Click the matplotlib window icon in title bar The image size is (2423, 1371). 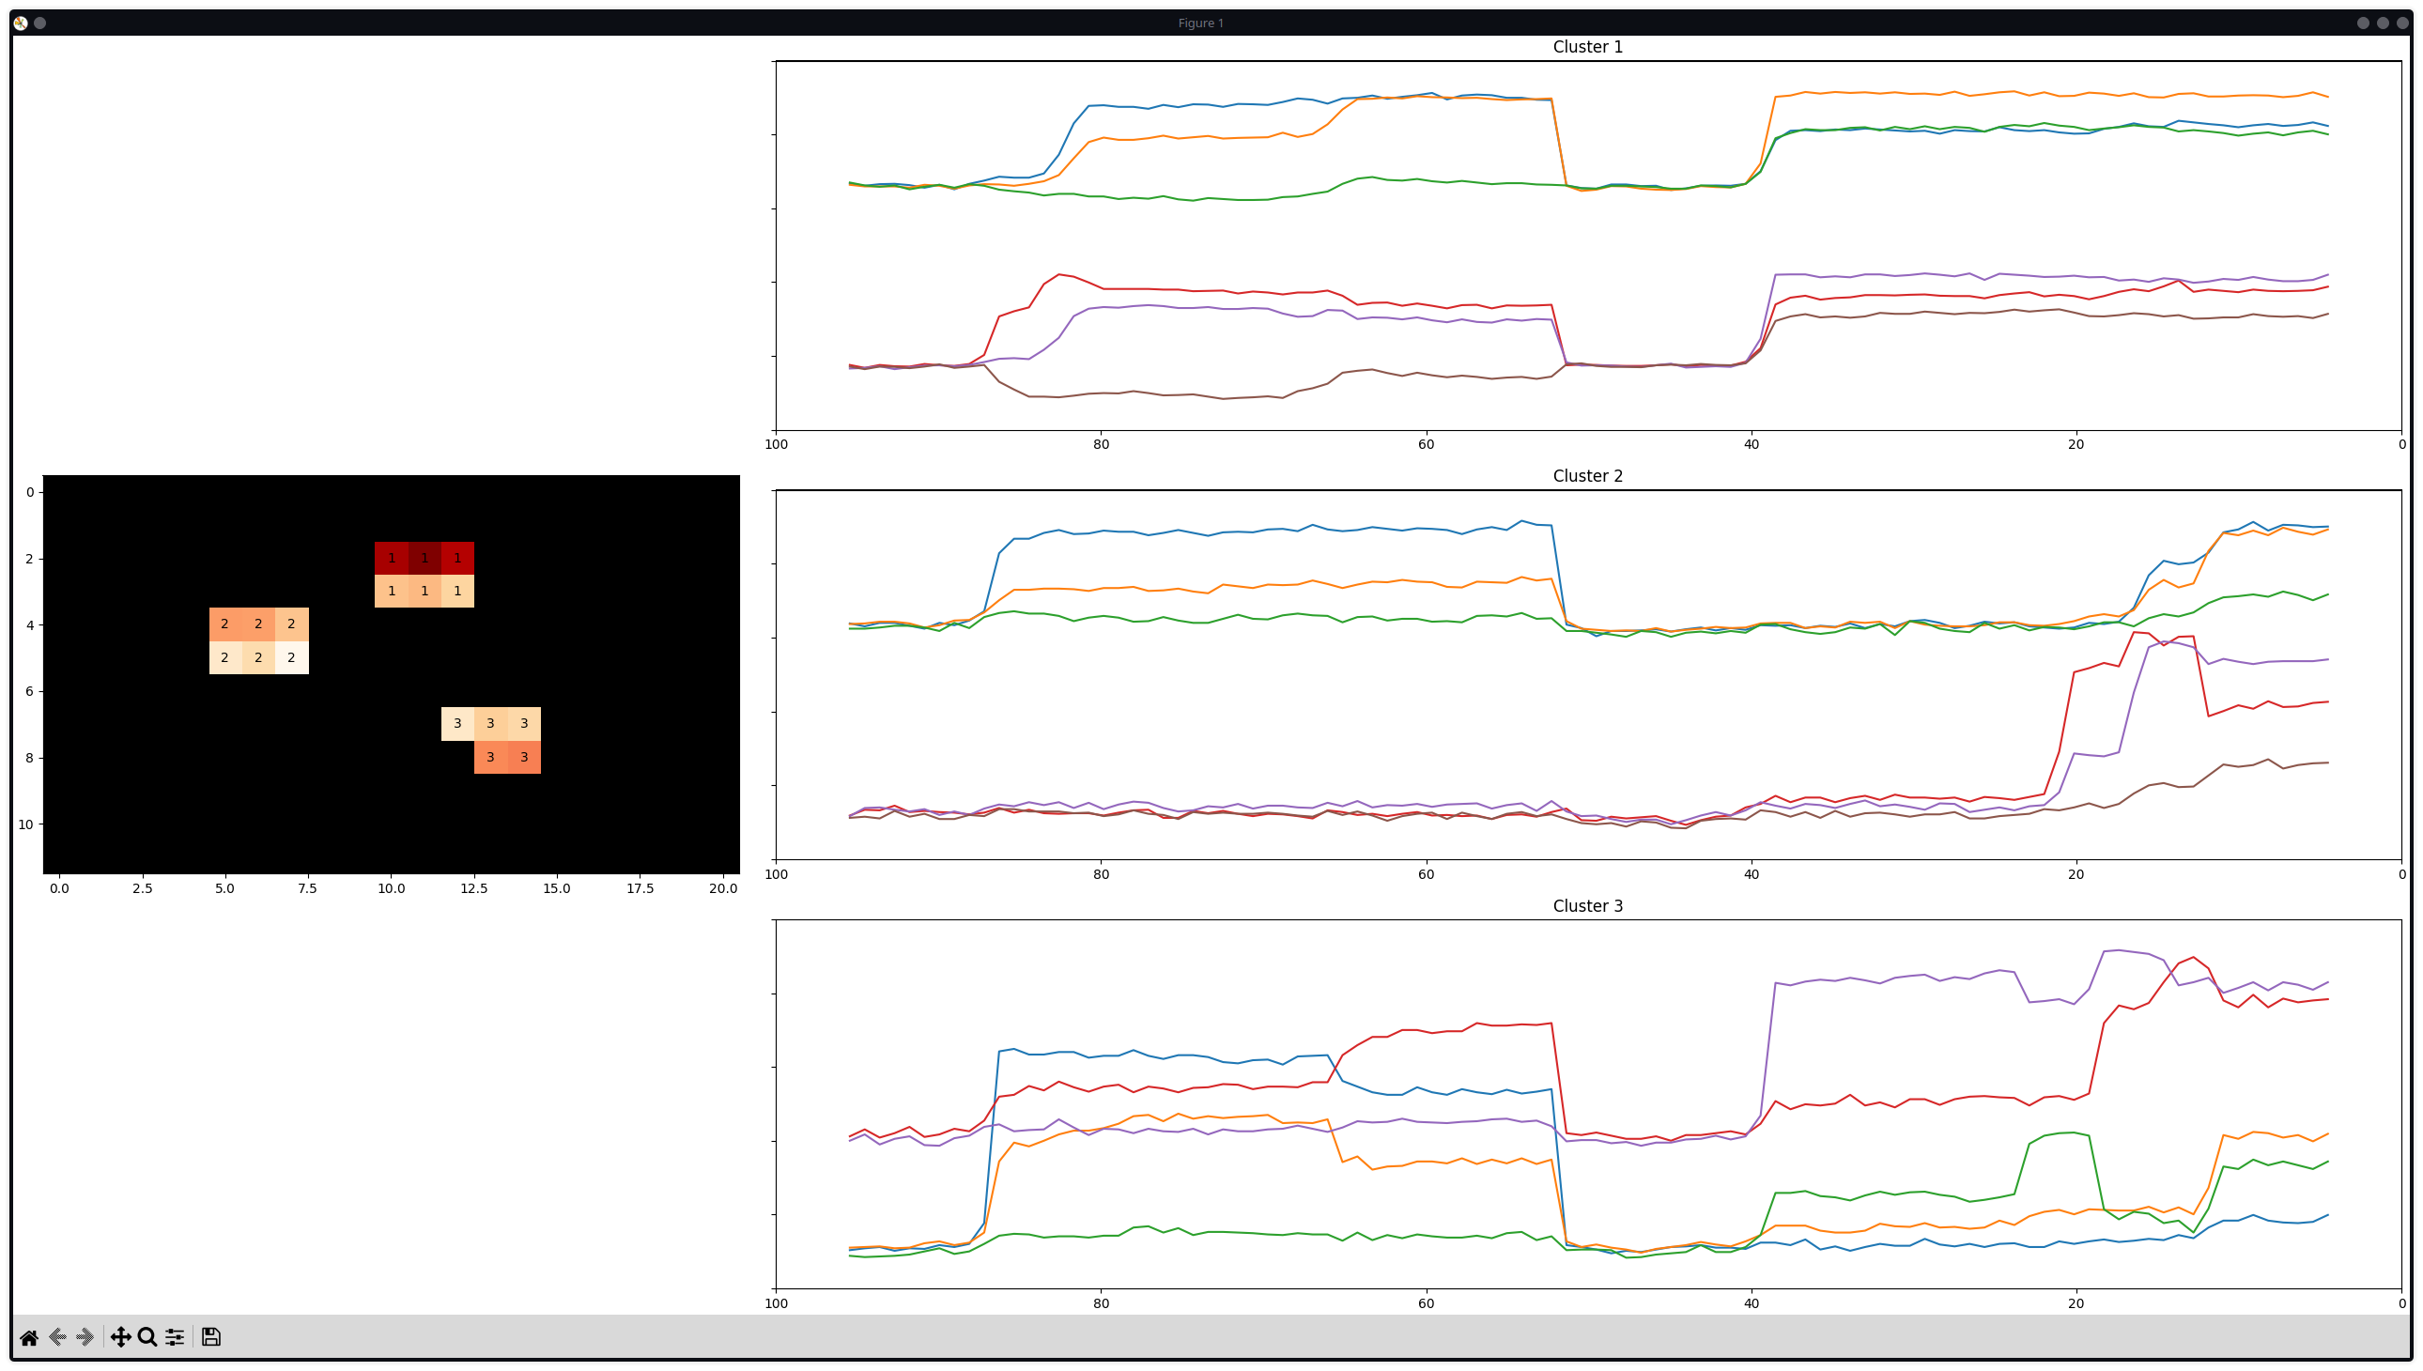tap(20, 23)
